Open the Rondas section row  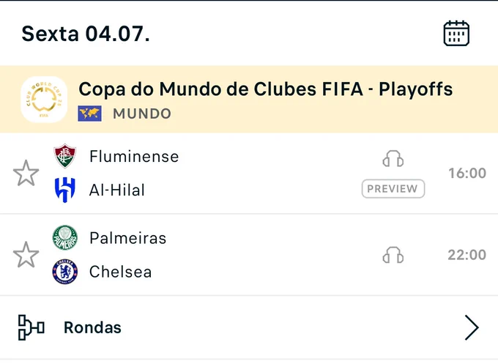249,327
